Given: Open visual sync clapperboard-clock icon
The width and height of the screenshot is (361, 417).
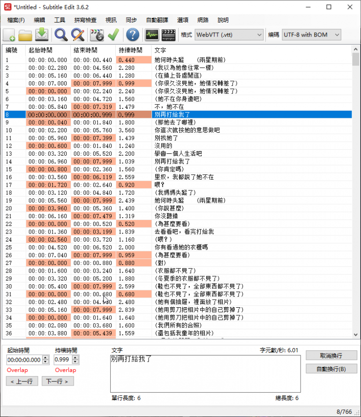Looking at the screenshot, I should point(97,35).
